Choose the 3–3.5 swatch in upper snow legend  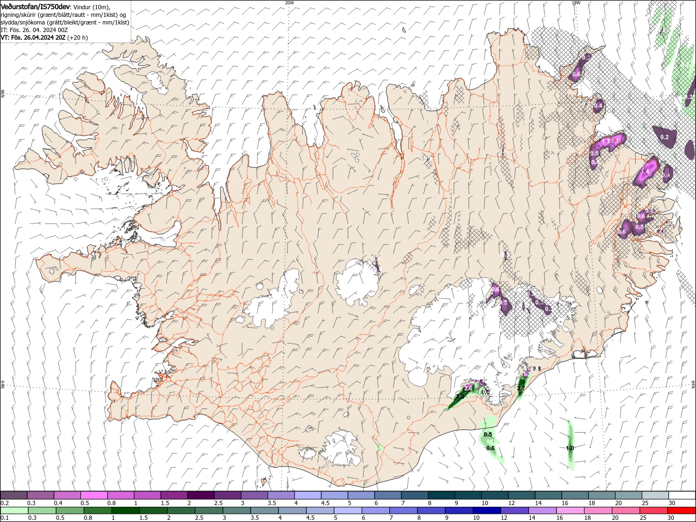click(x=254, y=495)
